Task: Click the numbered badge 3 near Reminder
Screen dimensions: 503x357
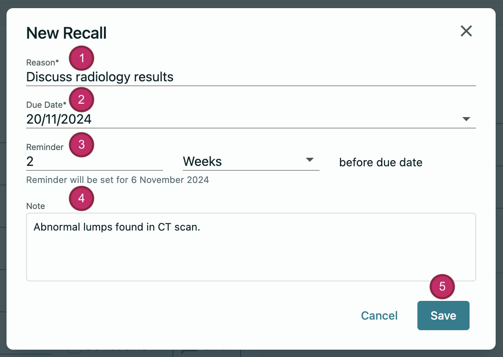Action: (x=82, y=145)
